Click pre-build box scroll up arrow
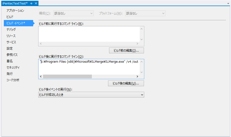 click(141, 29)
